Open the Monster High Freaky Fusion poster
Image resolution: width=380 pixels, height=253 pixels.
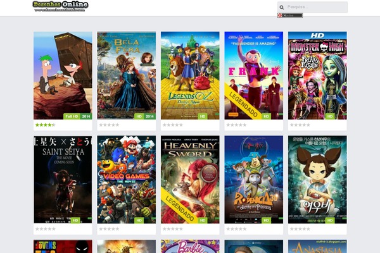pyautogui.click(x=317, y=75)
